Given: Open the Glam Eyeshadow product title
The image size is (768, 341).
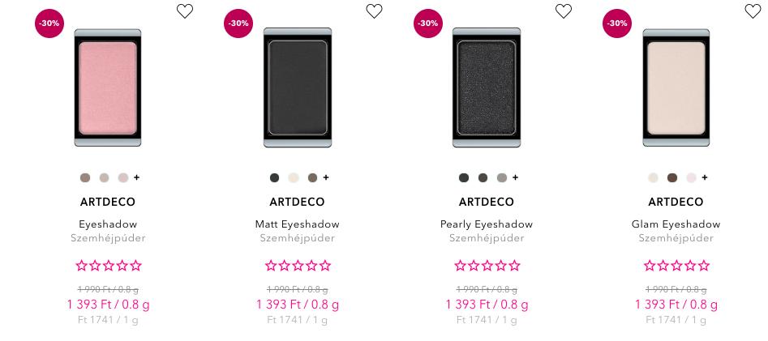Looking at the screenshot, I should (676, 224).
